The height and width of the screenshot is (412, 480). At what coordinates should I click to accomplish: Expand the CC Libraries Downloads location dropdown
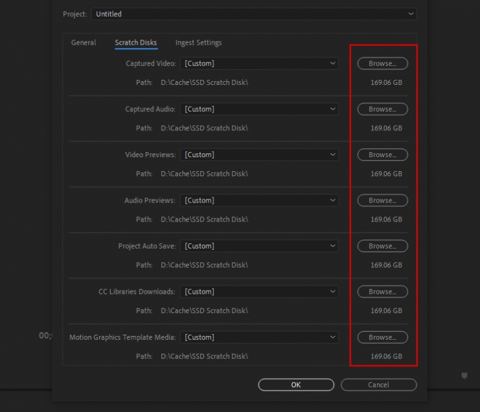[259, 291]
